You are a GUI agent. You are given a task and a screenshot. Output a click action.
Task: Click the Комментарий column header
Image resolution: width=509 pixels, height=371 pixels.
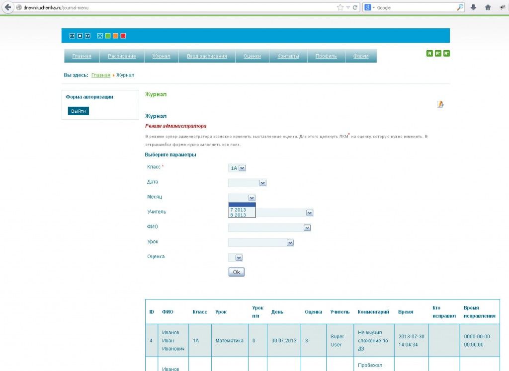pyautogui.click(x=373, y=312)
